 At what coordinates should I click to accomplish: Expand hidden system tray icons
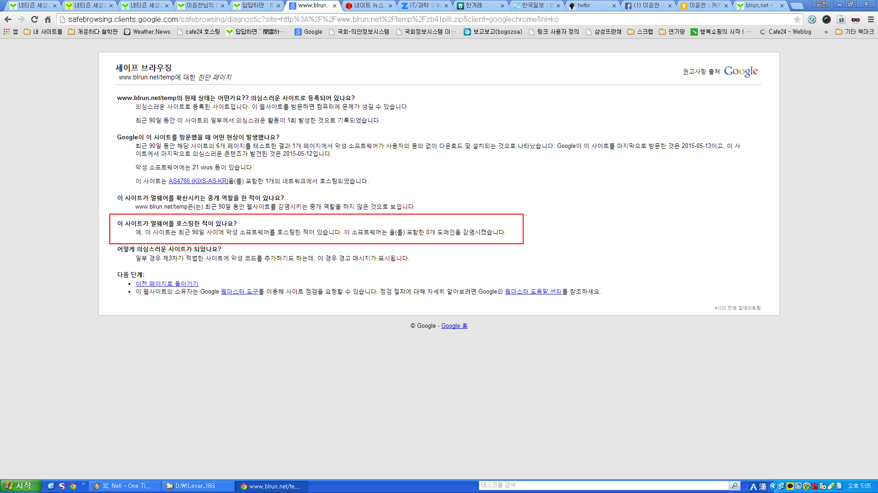(773, 486)
